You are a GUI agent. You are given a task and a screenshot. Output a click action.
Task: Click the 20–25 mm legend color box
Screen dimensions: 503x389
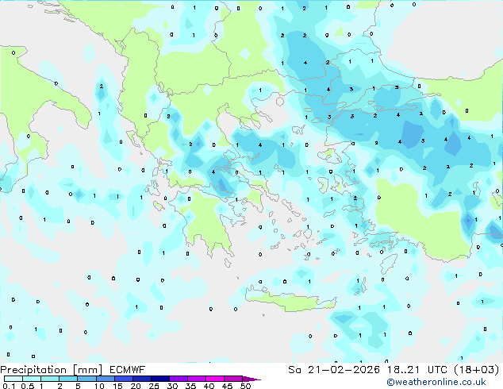[x=142, y=379]
